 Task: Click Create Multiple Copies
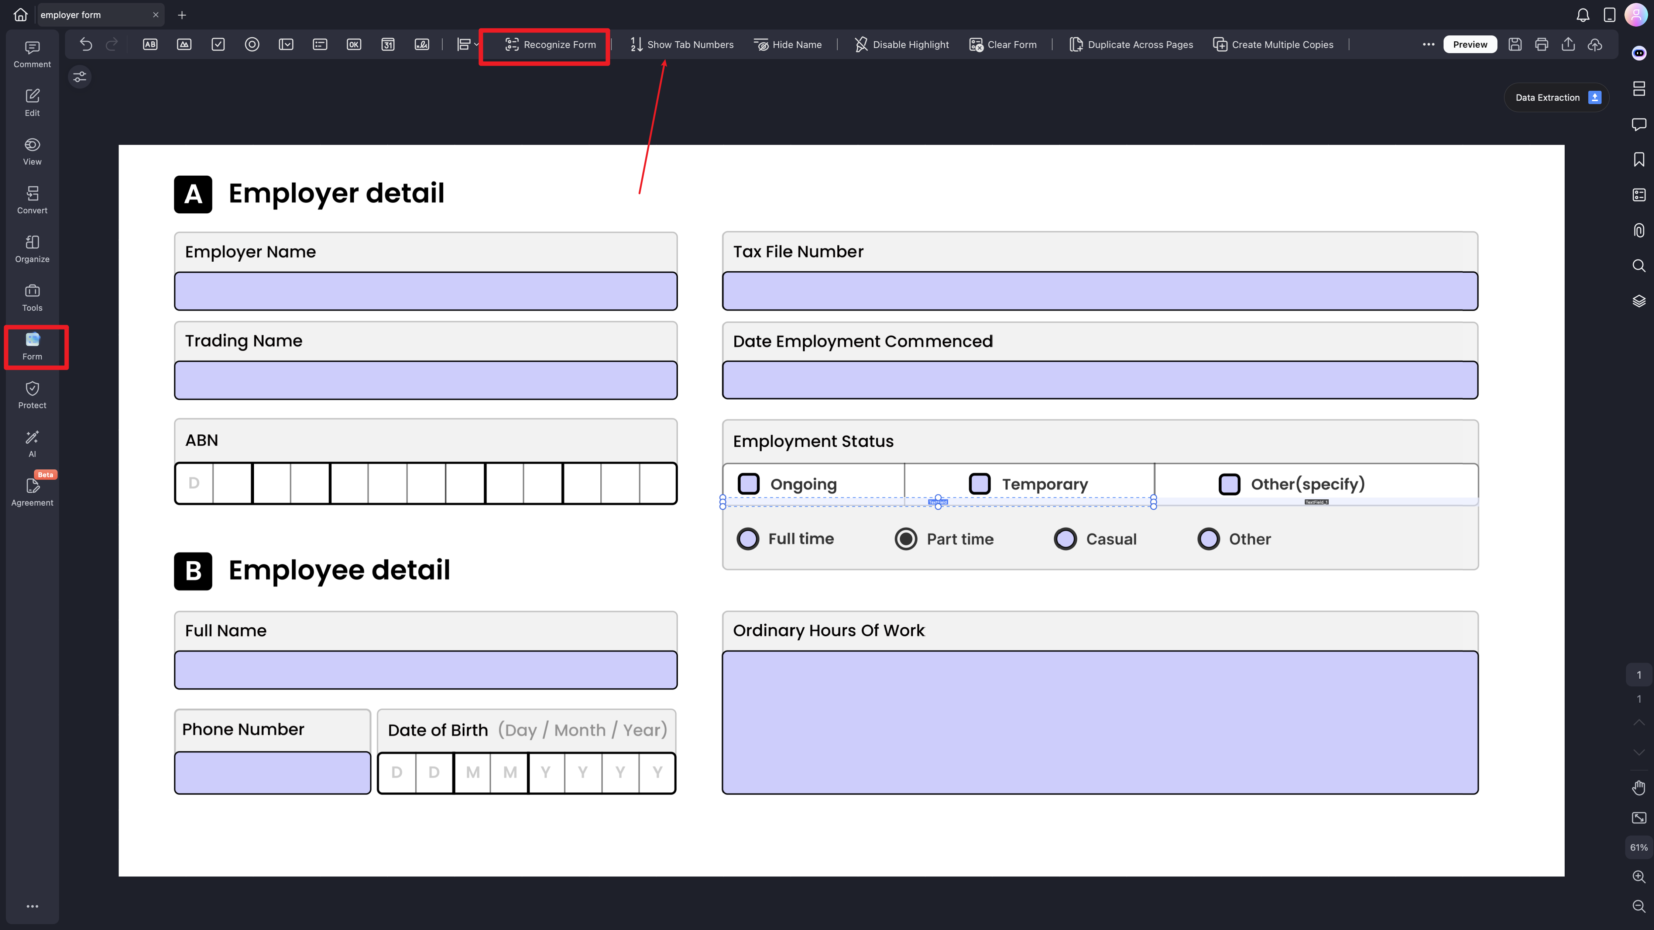tap(1273, 44)
